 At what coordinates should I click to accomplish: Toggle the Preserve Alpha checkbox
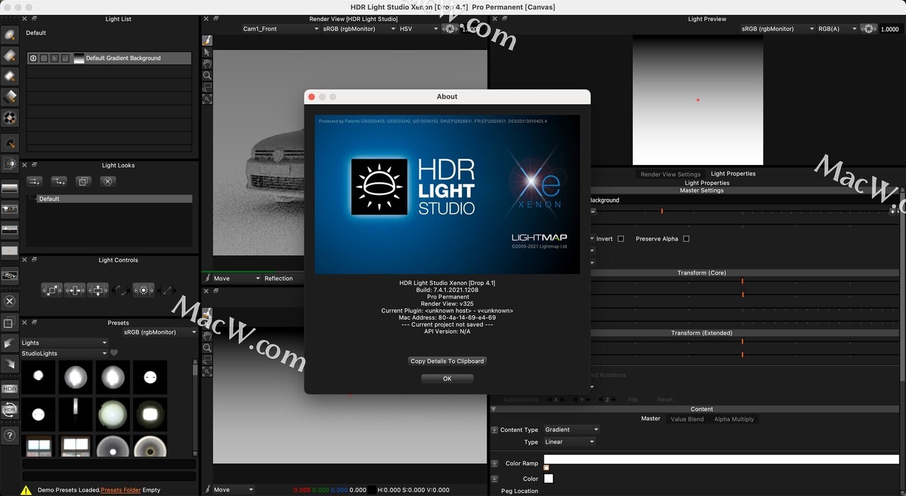coord(686,239)
